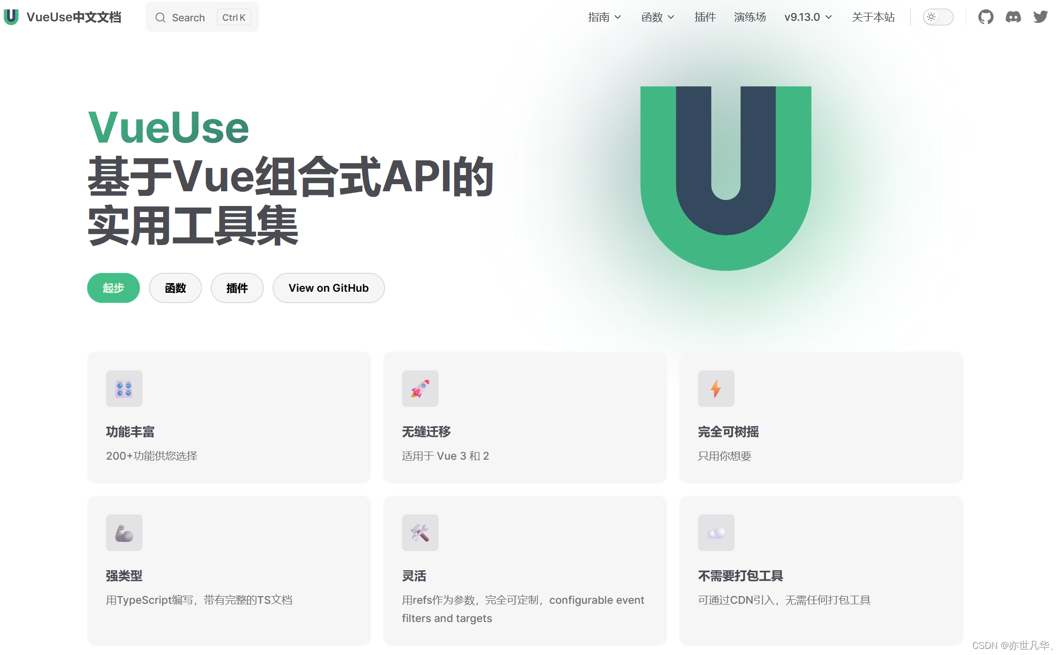The image size is (1060, 655).
Task: Open 插件 in the top navigation
Action: [x=705, y=17]
